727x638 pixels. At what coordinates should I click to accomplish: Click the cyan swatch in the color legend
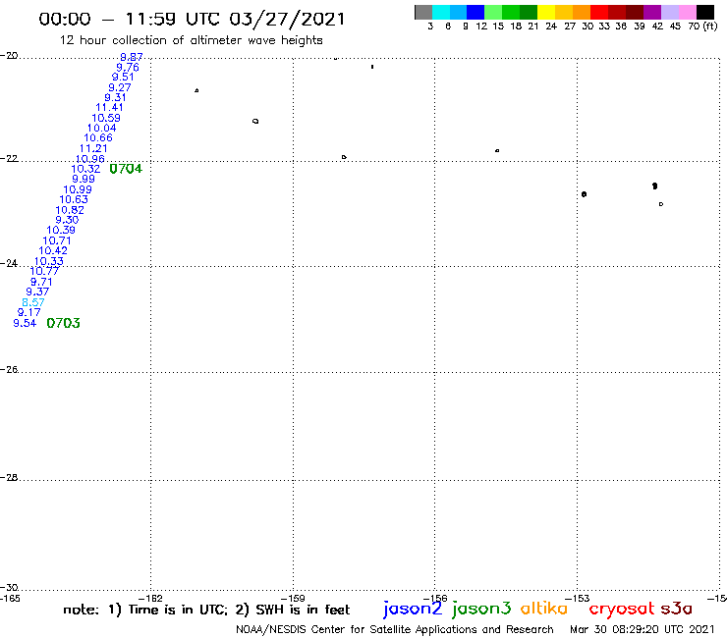pyautogui.click(x=441, y=12)
